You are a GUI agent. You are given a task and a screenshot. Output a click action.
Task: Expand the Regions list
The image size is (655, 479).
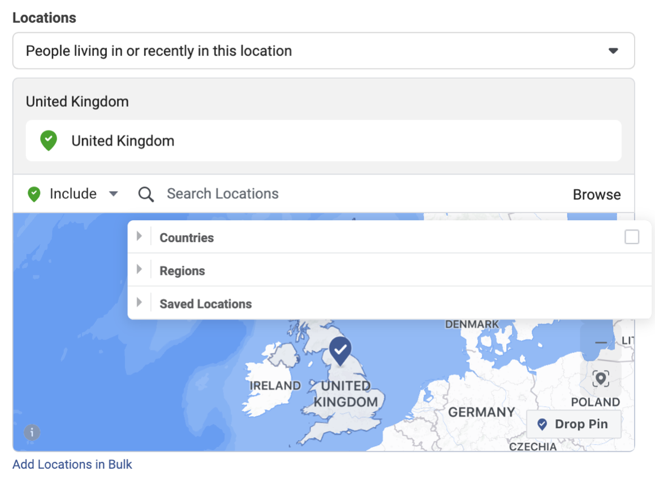pyautogui.click(x=140, y=269)
